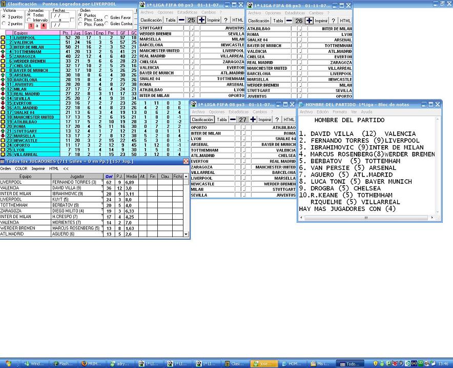
Task: Click the down arrow marker beside Zaragoza row
Action: click(x=3, y=56)
